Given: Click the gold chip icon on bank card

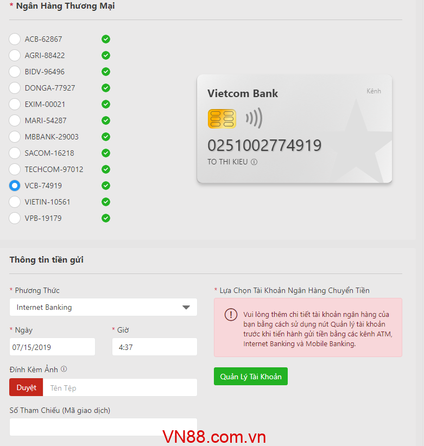Looking at the screenshot, I should (222, 119).
